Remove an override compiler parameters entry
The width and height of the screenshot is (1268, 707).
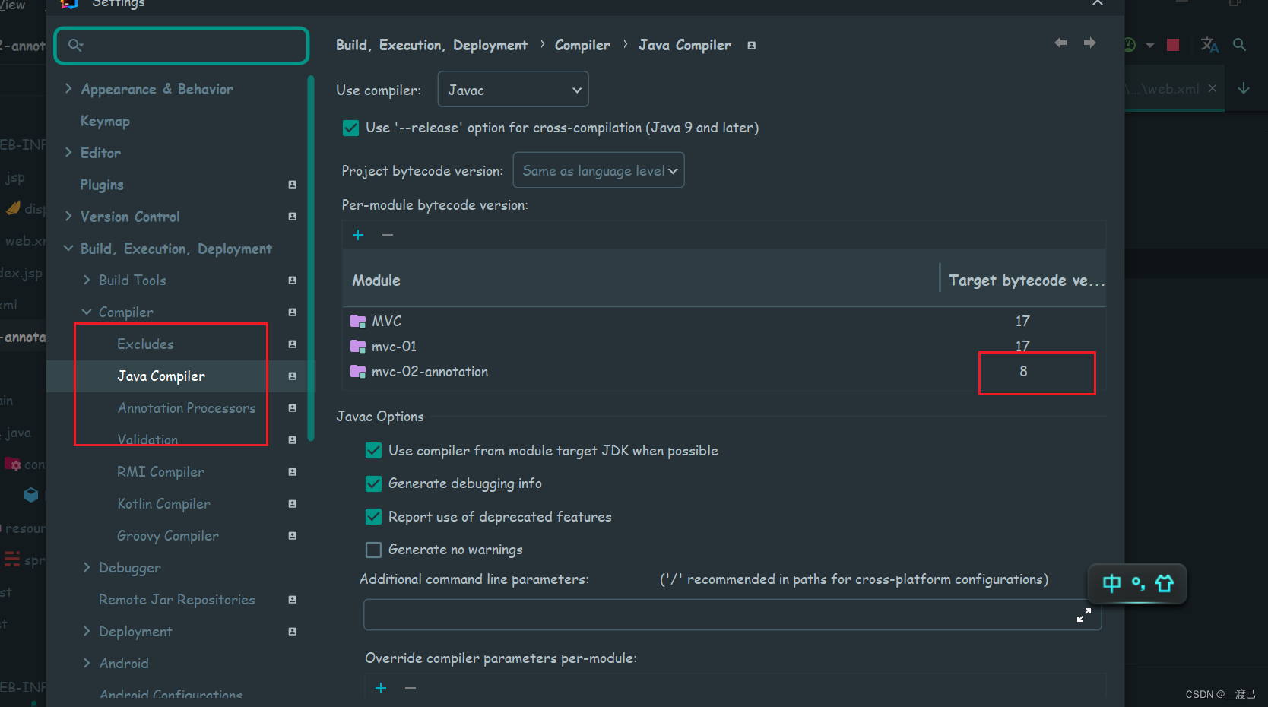[x=411, y=688]
